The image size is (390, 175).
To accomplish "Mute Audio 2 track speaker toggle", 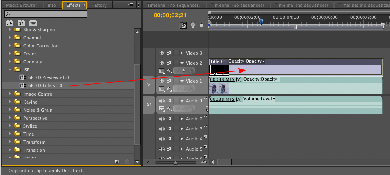I will coord(162,119).
